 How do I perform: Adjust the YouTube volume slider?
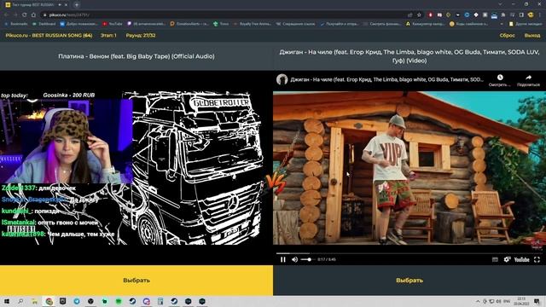tap(307, 259)
